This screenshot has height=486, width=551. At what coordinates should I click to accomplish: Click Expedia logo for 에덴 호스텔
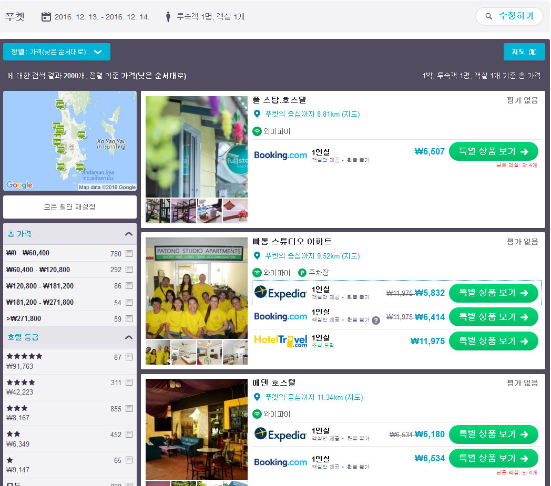tap(280, 435)
